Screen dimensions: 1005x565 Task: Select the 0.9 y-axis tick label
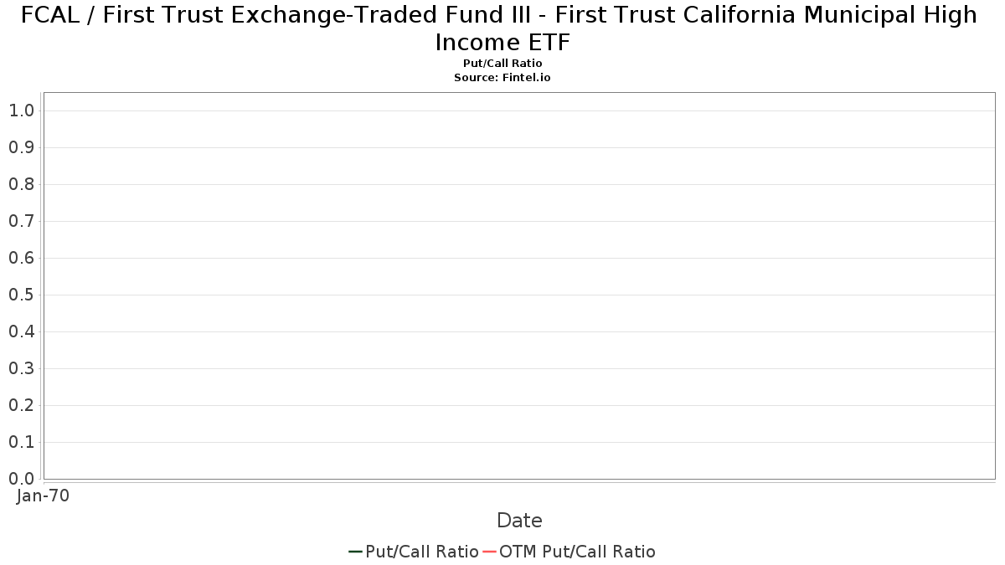pos(21,147)
